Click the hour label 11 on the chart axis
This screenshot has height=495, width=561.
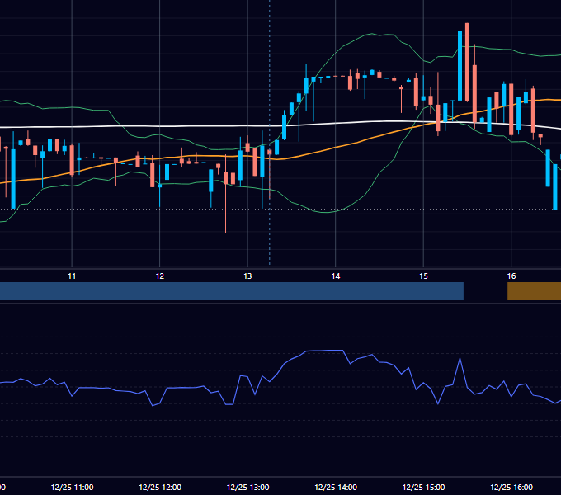[72, 276]
